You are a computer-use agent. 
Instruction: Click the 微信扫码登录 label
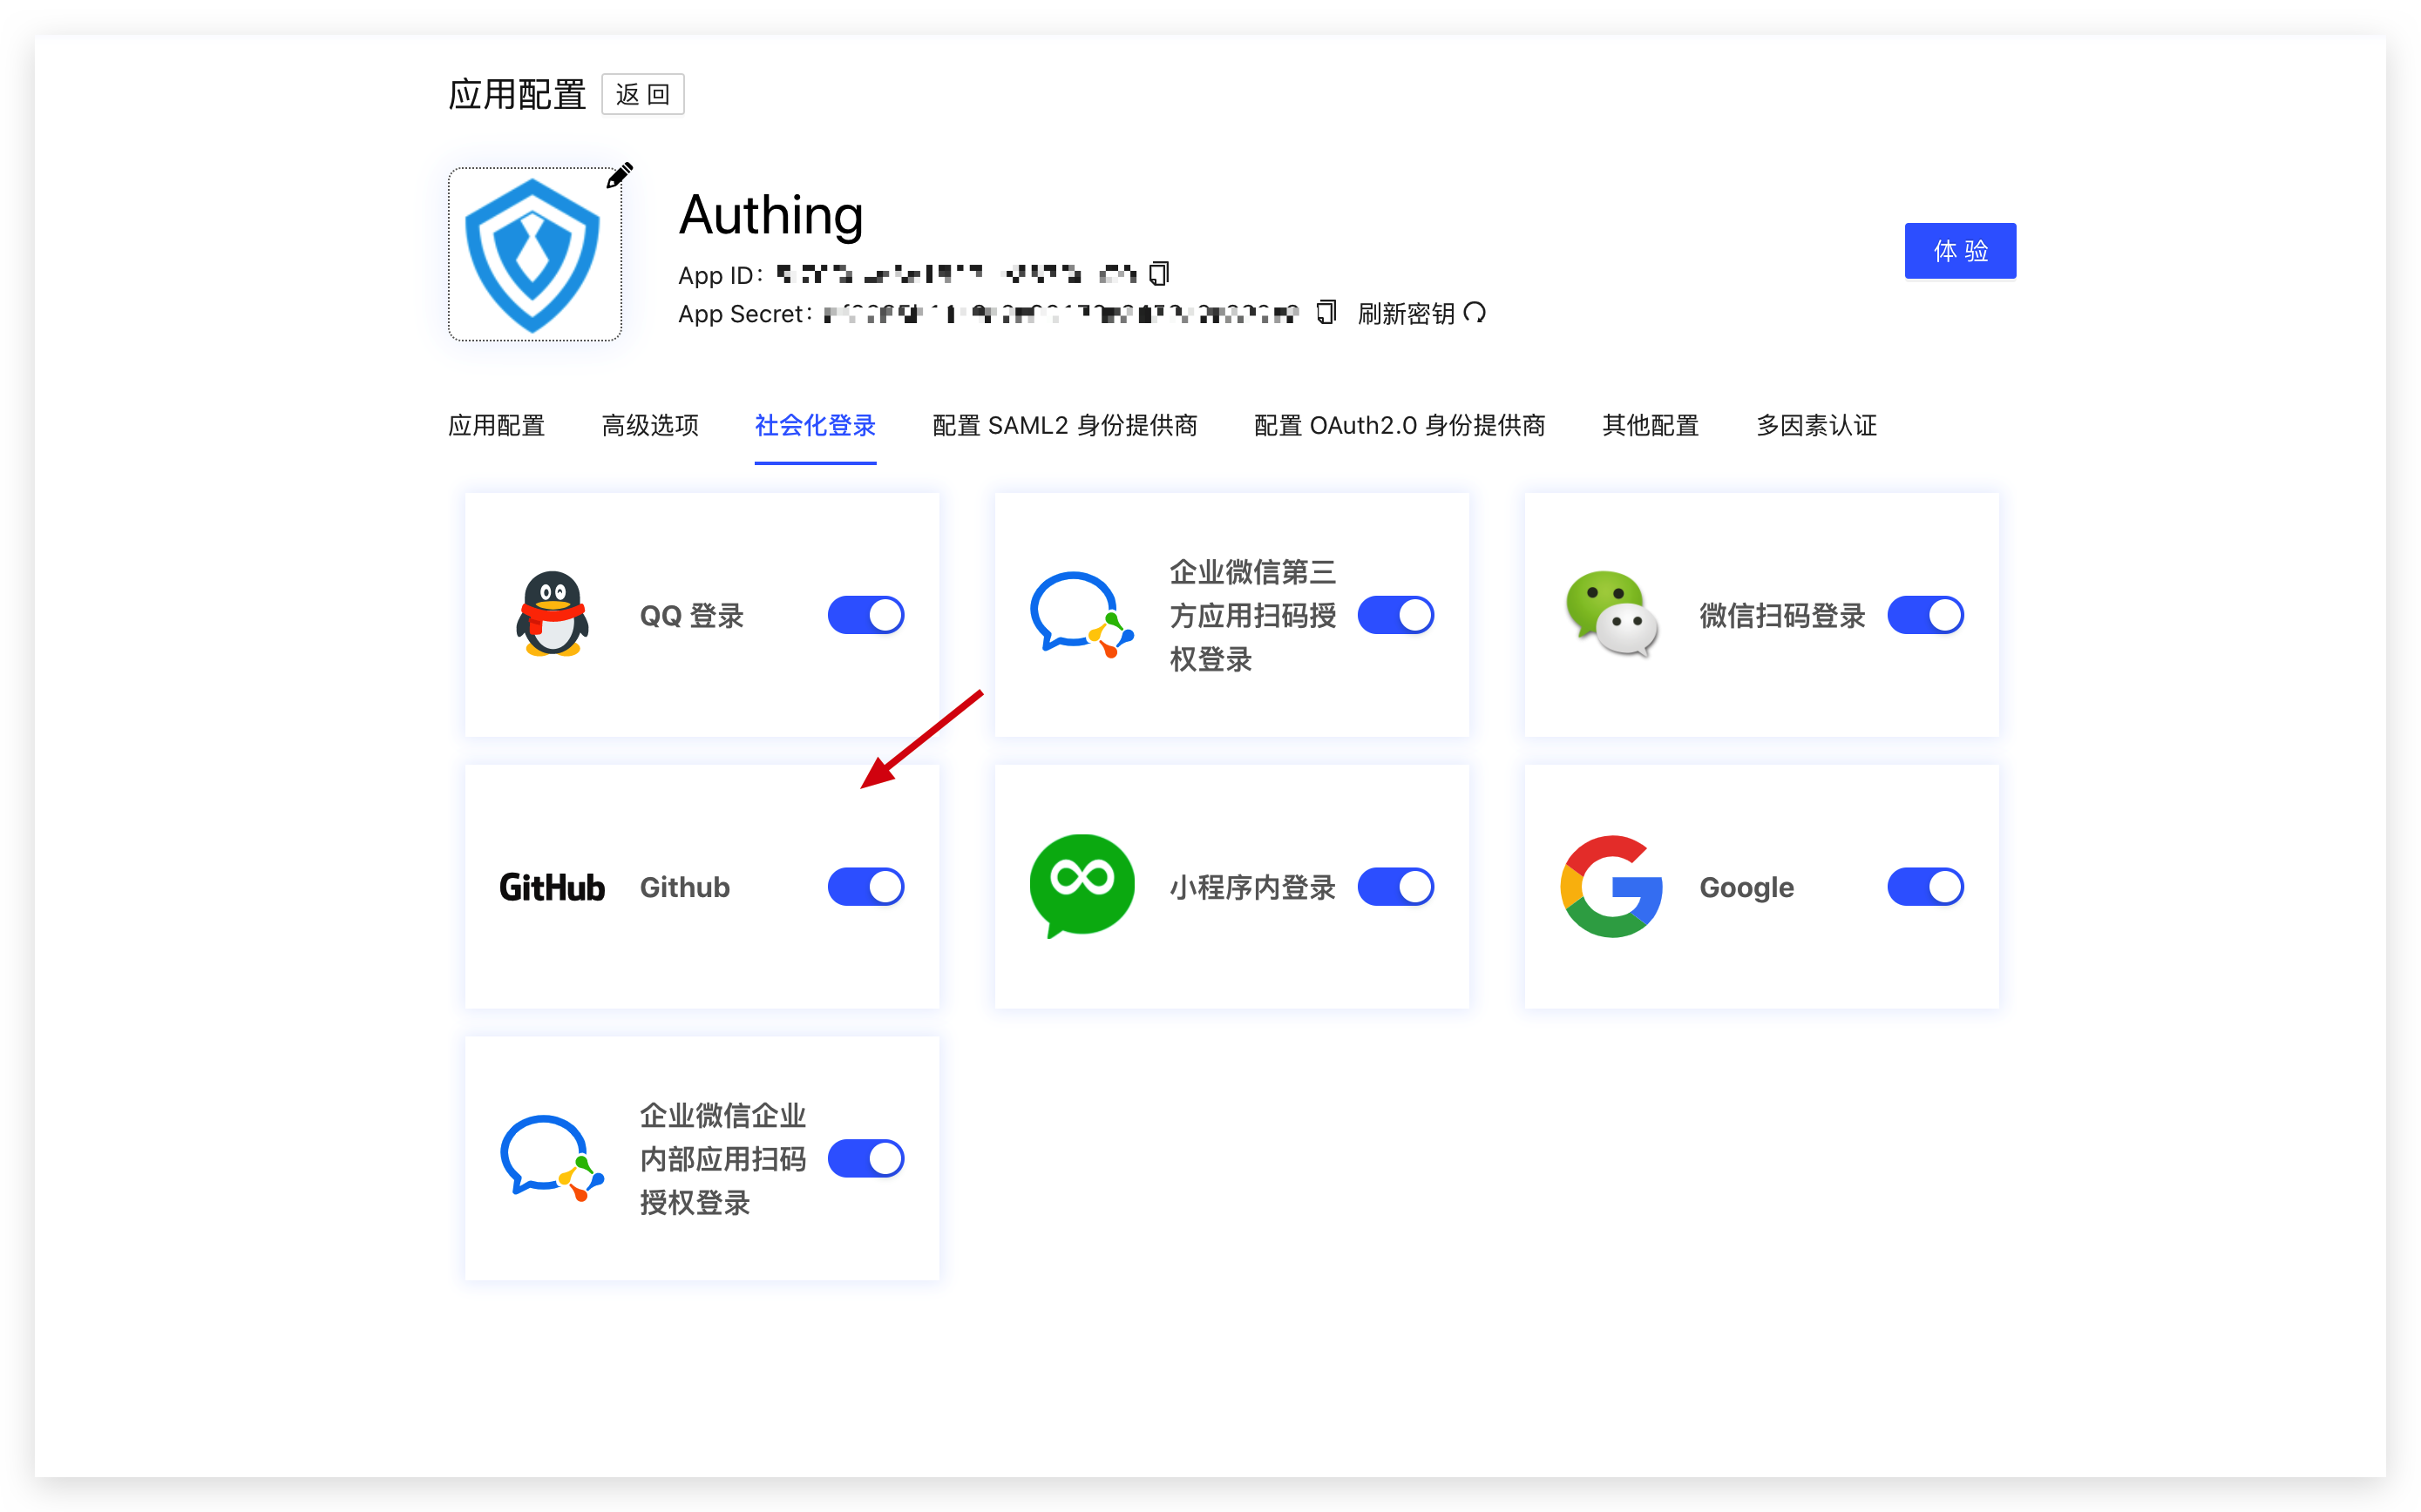[1783, 616]
